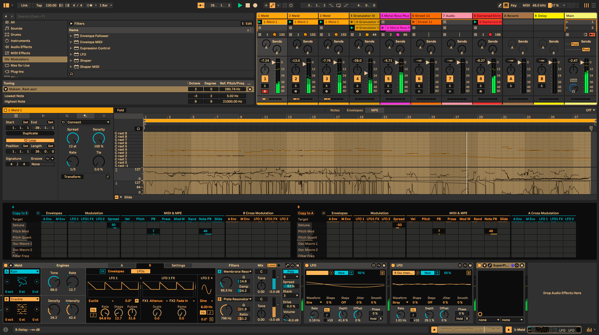Select Max for Live in the browser sidebar
This screenshot has width=599, height=335.
click(x=20, y=66)
